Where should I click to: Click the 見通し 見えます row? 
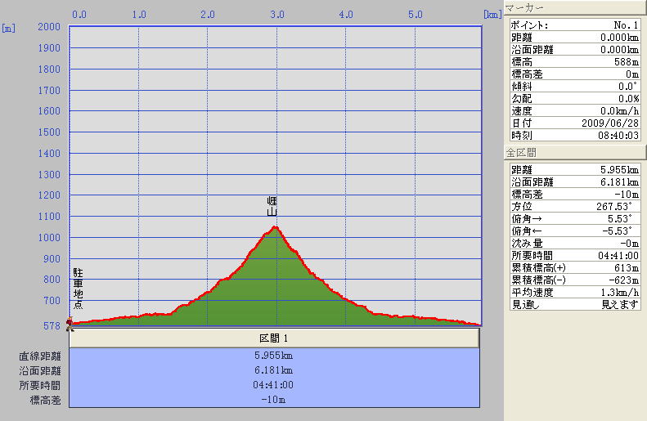tap(575, 305)
